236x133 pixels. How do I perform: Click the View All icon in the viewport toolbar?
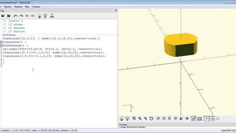pyautogui.click(x=134, y=118)
